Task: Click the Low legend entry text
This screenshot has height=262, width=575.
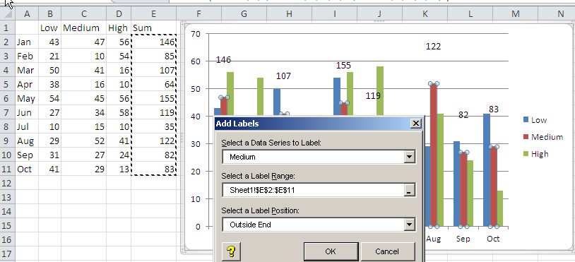Action: click(539, 120)
